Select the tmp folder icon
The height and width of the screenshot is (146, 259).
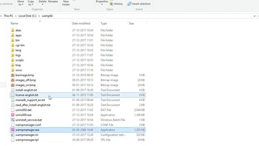(x=13, y=65)
